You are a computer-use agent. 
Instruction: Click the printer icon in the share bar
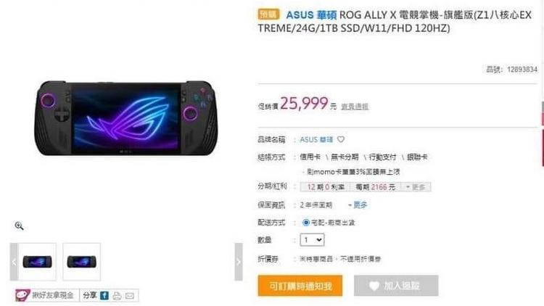tap(118, 296)
